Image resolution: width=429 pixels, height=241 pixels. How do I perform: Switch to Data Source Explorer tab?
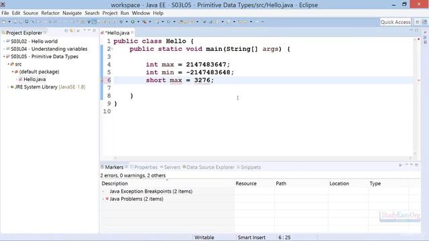(x=208, y=167)
